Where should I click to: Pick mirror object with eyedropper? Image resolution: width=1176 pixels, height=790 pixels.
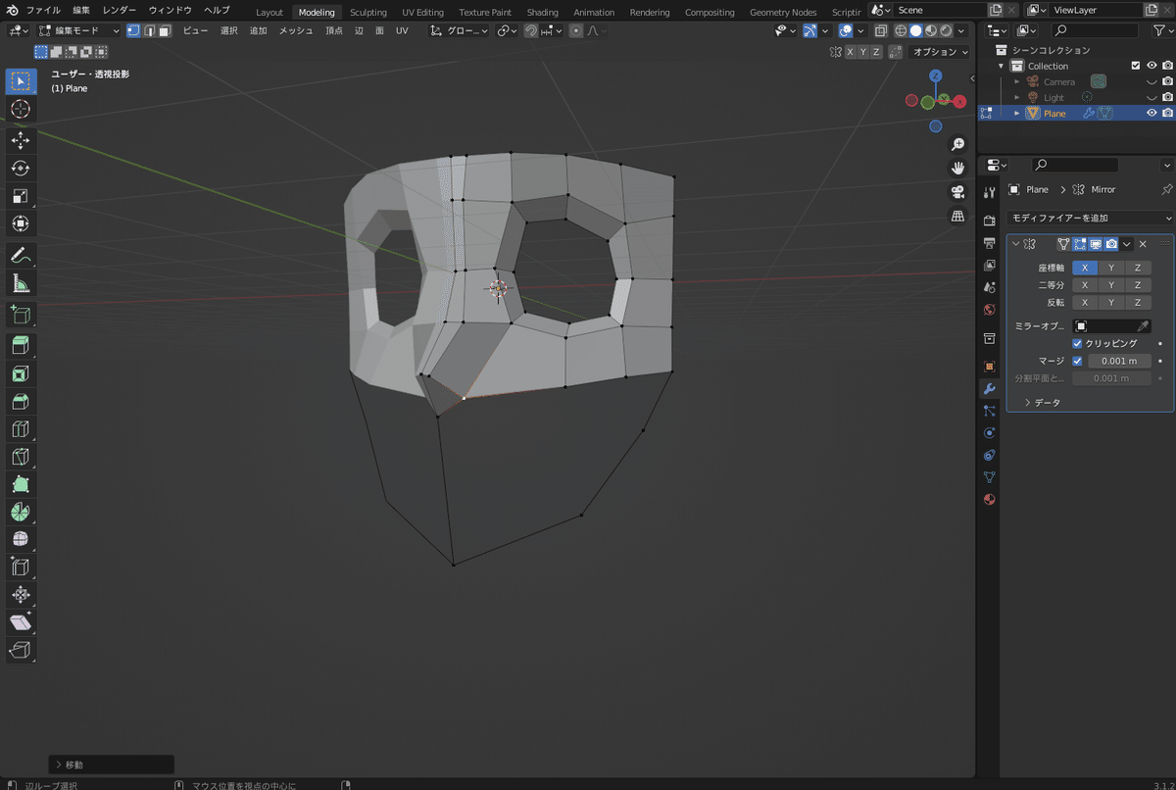(x=1143, y=325)
